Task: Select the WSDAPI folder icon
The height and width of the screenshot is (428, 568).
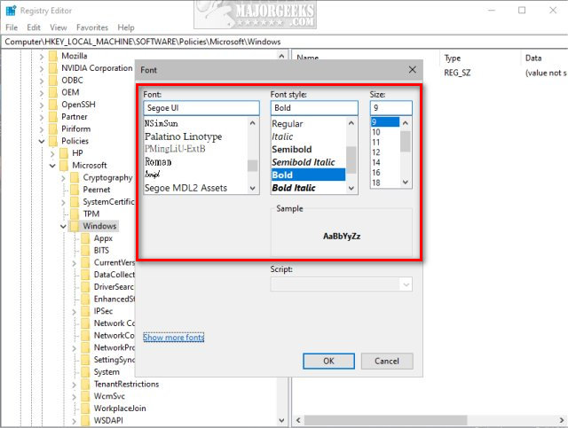Action: click(x=85, y=420)
